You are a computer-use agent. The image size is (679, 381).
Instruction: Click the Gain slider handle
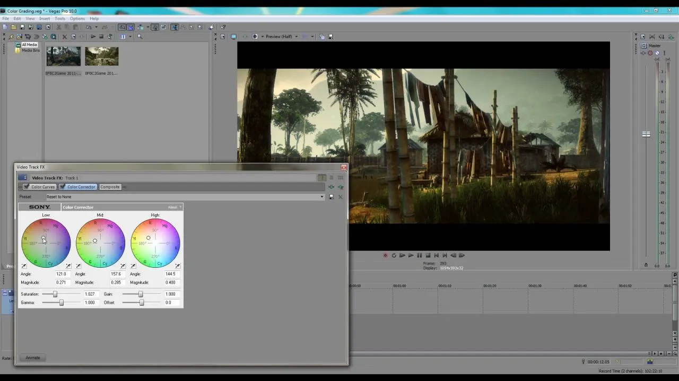(x=141, y=294)
